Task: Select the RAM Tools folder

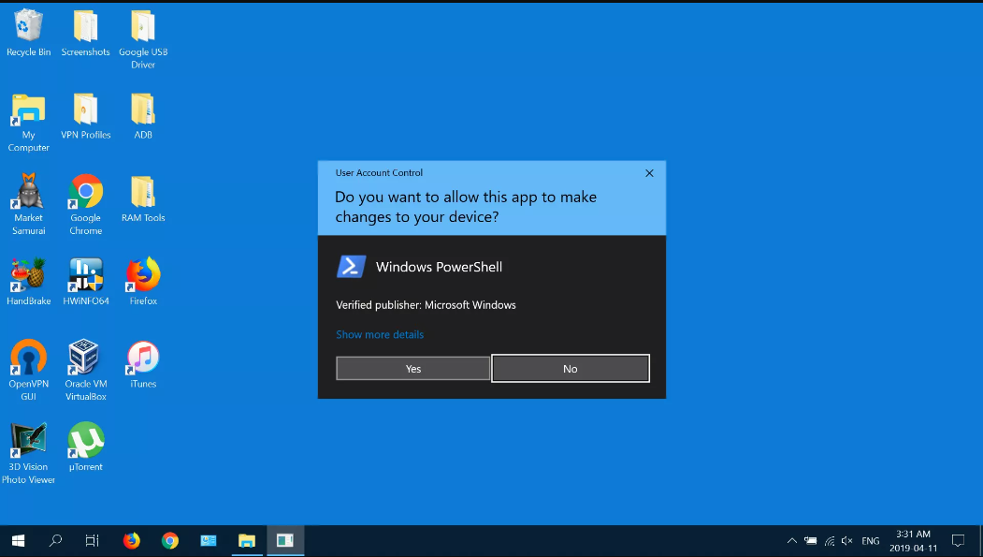Action: (x=143, y=199)
